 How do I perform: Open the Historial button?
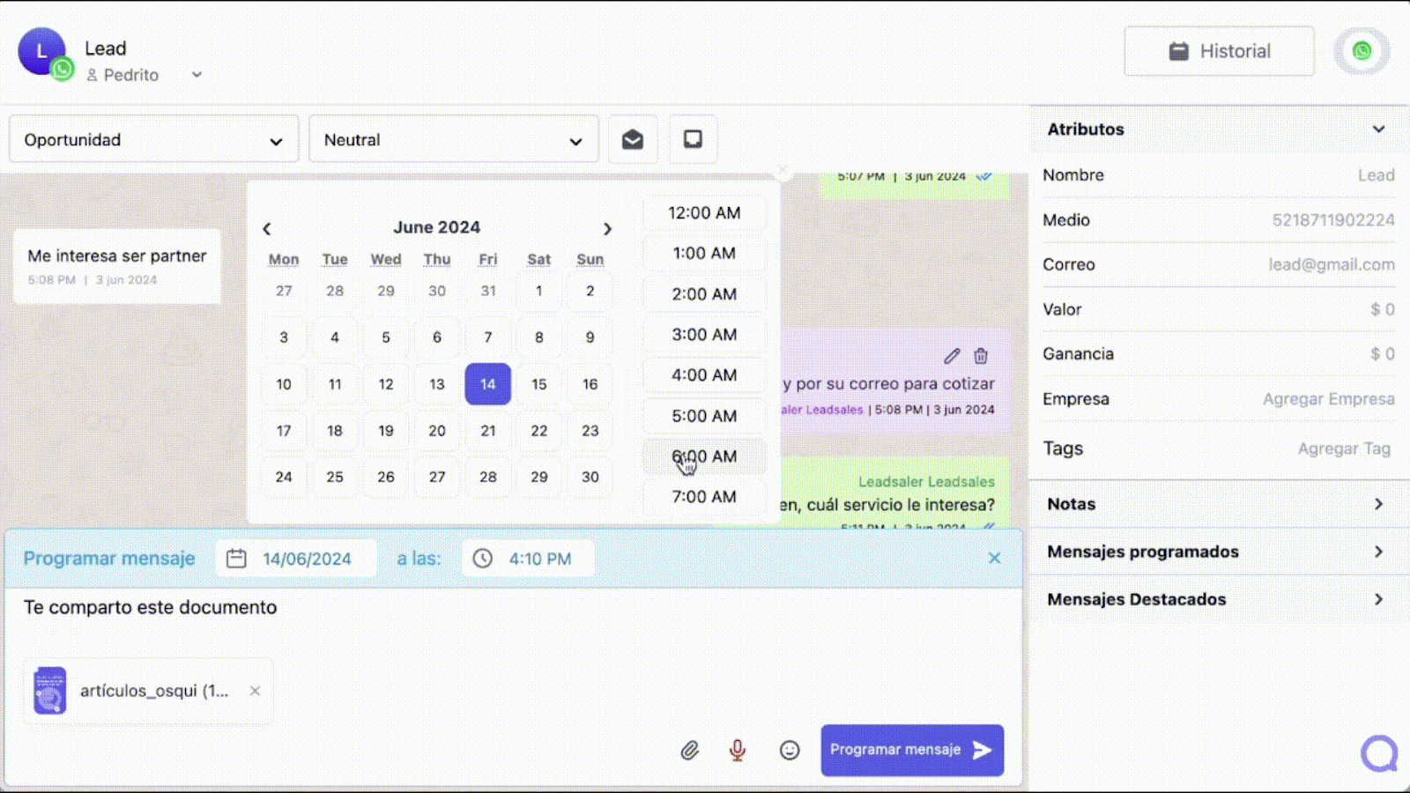coord(1219,51)
